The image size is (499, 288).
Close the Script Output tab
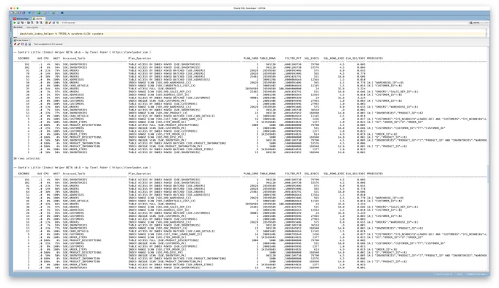tap(29, 40)
